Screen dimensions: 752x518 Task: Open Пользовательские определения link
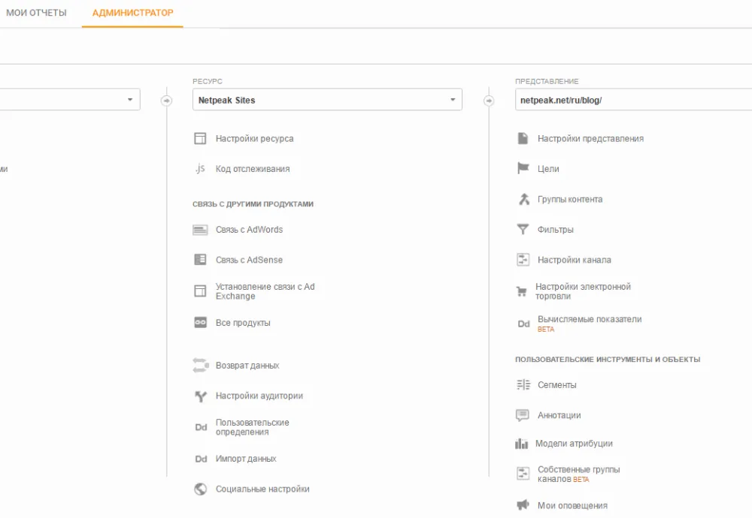[252, 427]
